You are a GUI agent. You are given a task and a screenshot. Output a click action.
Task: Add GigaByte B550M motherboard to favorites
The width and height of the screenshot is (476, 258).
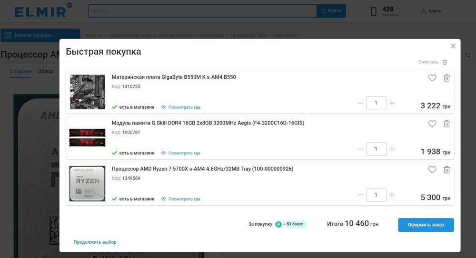432,78
